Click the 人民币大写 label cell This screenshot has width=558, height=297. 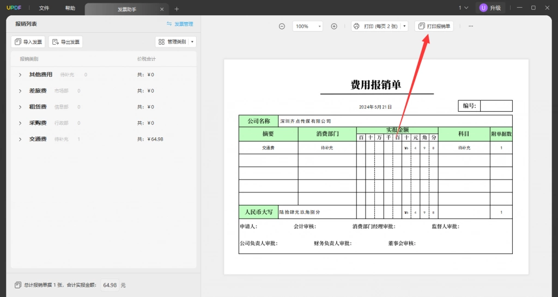tap(259, 212)
